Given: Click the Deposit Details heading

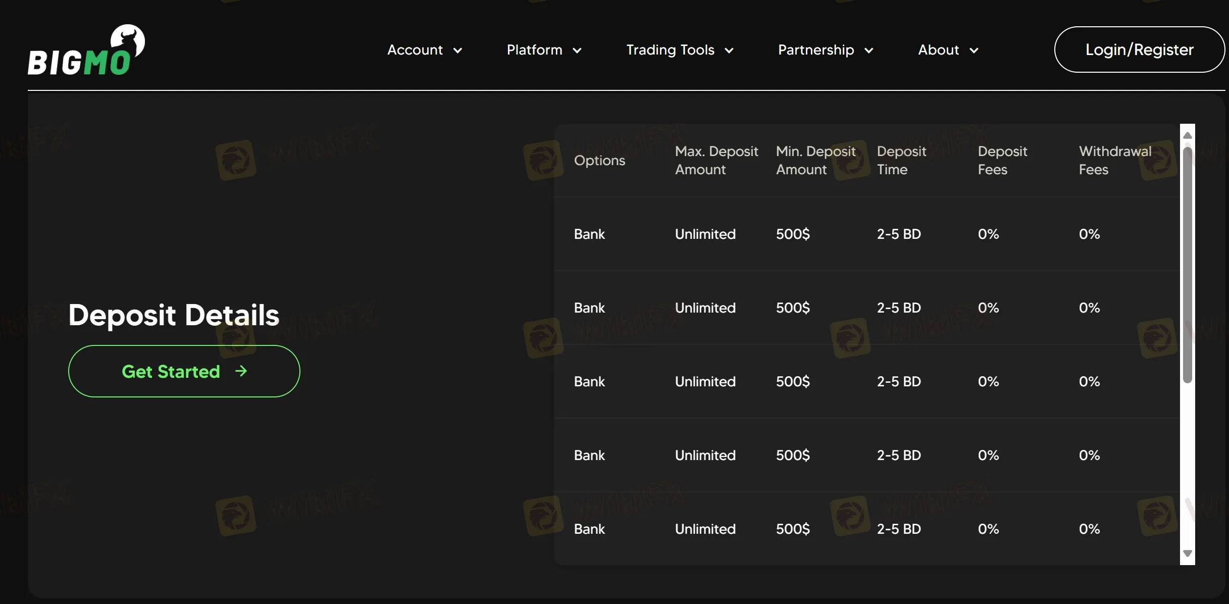Looking at the screenshot, I should click(174, 315).
